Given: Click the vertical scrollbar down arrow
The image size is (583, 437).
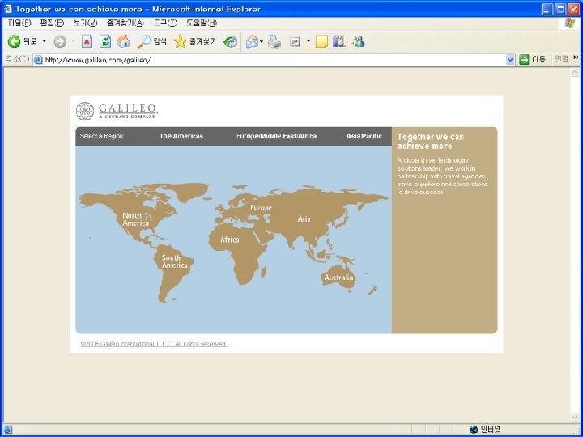Looking at the screenshot, I should (x=575, y=417).
